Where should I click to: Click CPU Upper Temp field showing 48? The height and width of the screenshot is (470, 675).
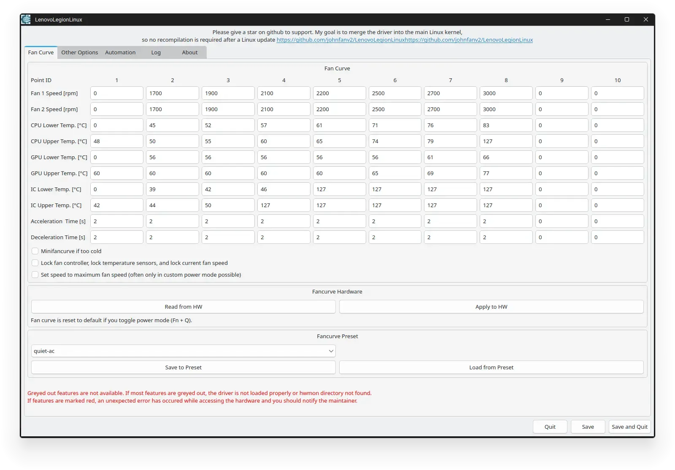[x=117, y=141]
